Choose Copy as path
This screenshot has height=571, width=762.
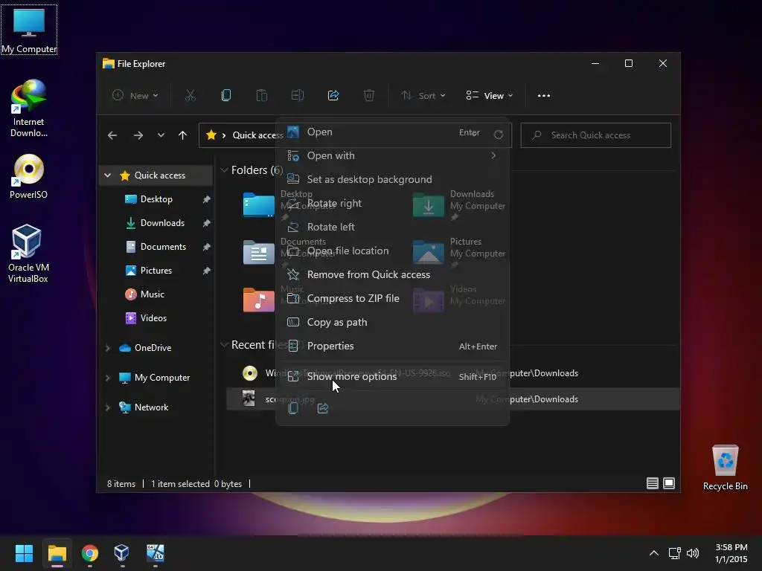click(392, 322)
